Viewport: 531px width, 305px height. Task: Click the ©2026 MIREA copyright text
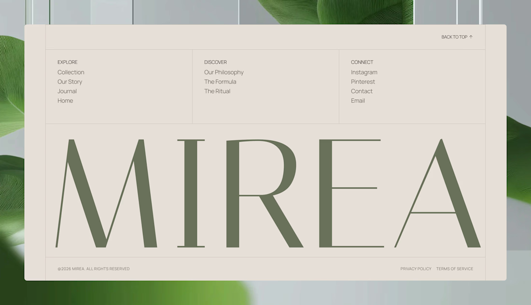coord(94,269)
